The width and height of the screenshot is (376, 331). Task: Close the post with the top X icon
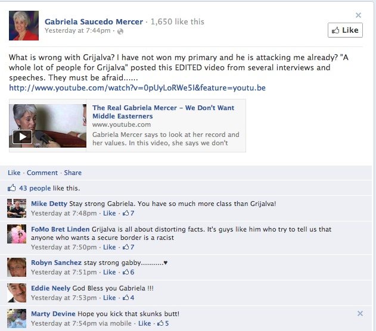pyautogui.click(x=358, y=15)
